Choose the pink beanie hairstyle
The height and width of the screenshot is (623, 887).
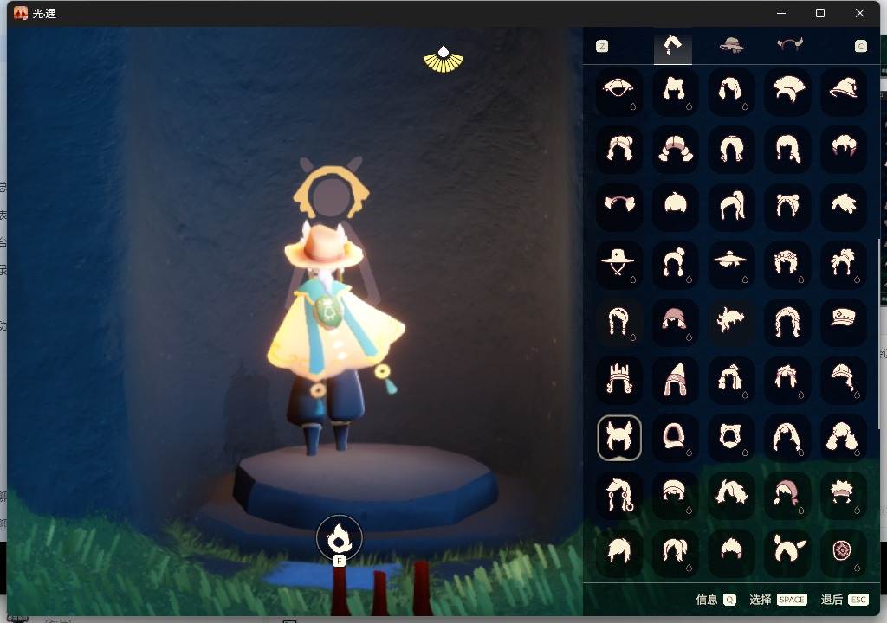675,322
